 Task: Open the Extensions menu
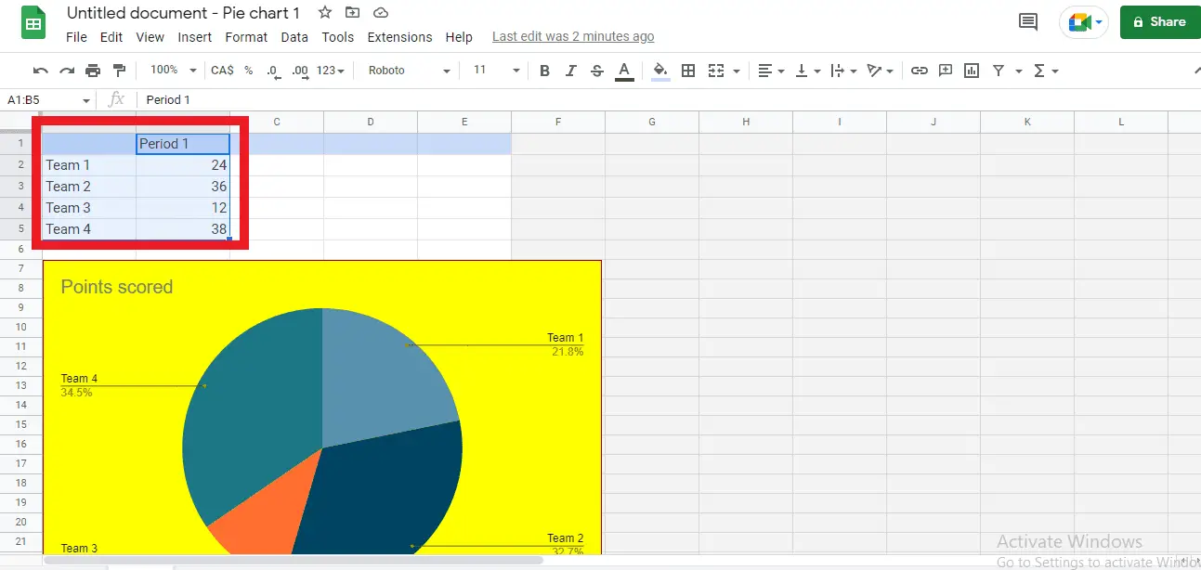(x=399, y=37)
